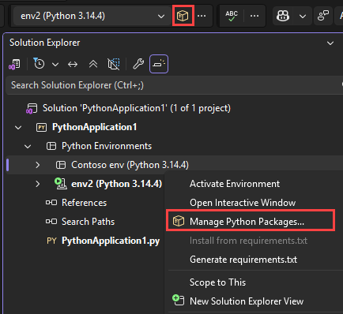Select the PythonApplication1 project name

(x=95, y=127)
